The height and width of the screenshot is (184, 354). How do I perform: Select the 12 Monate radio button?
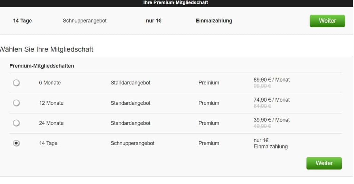pyautogui.click(x=16, y=103)
